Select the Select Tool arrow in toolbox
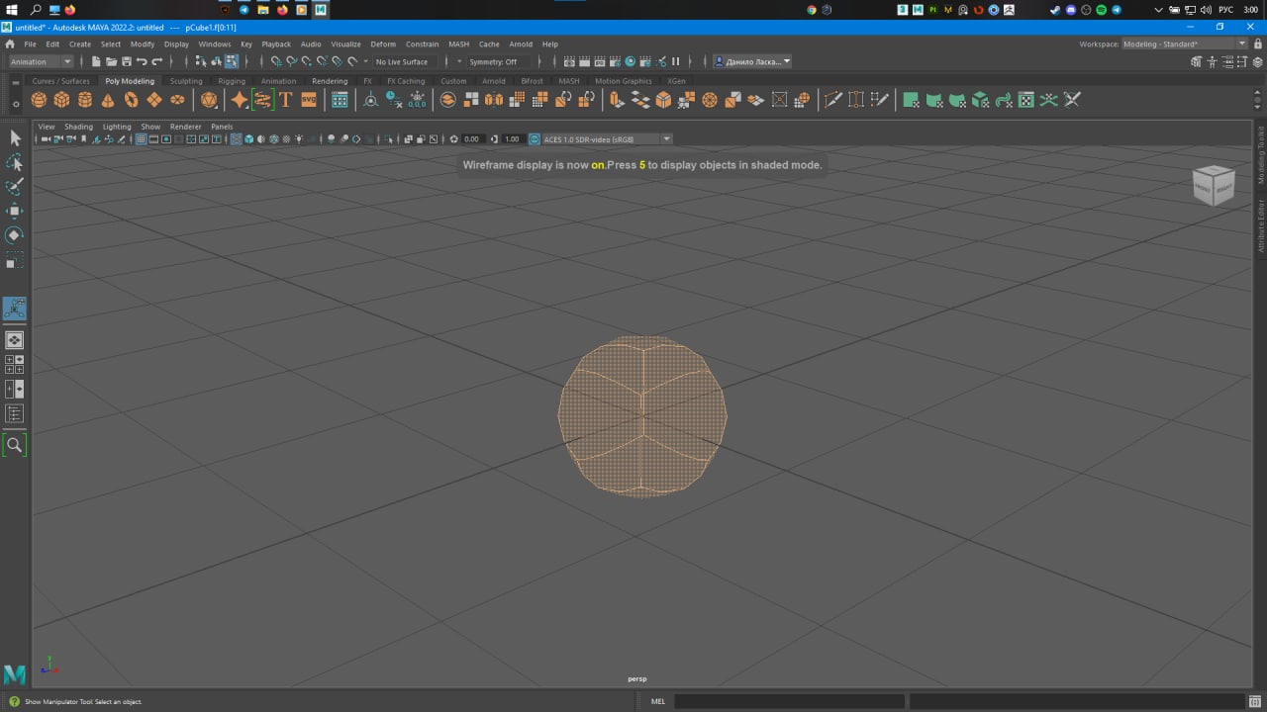The height and width of the screenshot is (712, 1267). (15, 138)
